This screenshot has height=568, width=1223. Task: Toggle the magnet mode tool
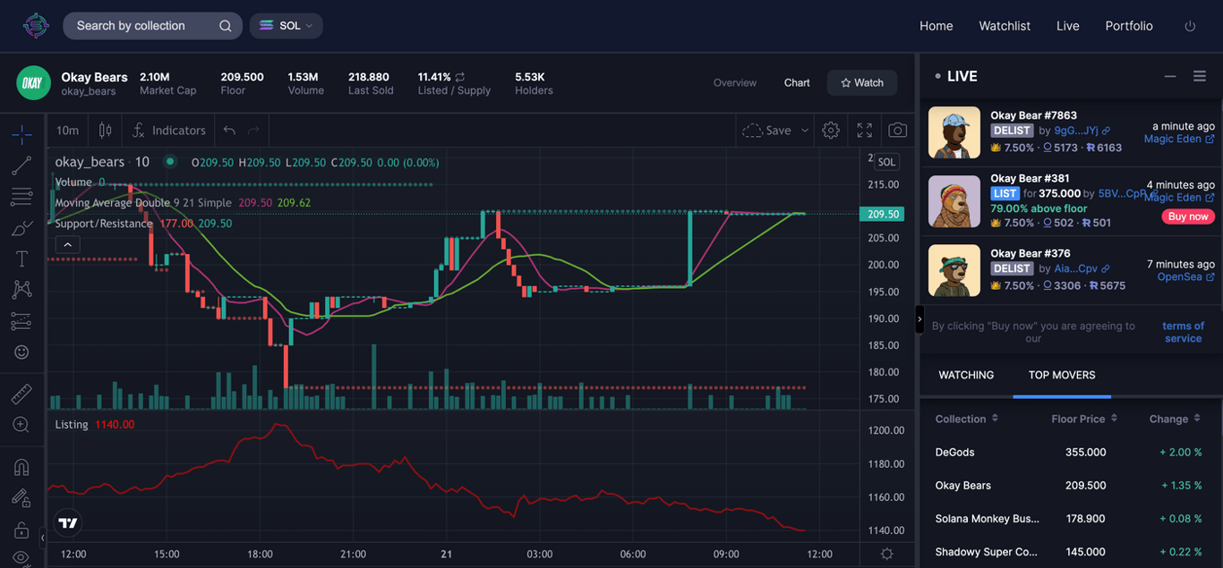coord(21,467)
